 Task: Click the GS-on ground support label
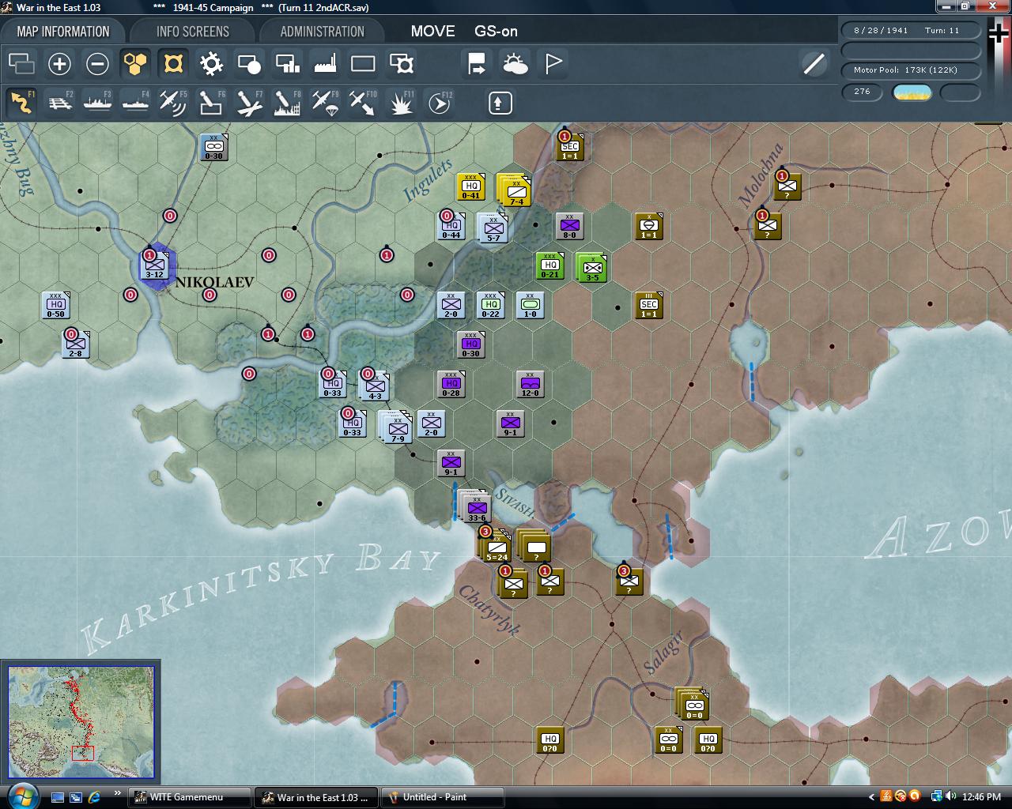click(x=496, y=32)
